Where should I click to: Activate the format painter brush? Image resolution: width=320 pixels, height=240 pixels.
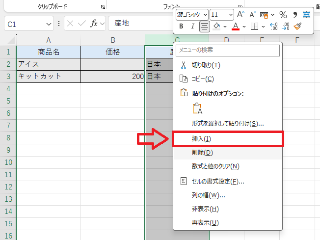[297, 27]
